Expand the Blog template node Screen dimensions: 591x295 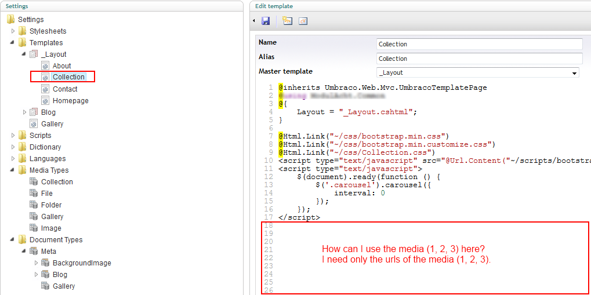click(x=25, y=112)
